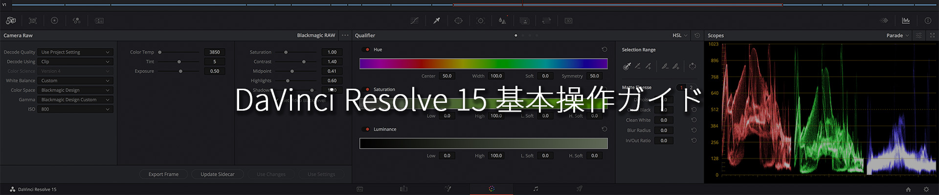Click the Hue Center value field

tap(447, 76)
